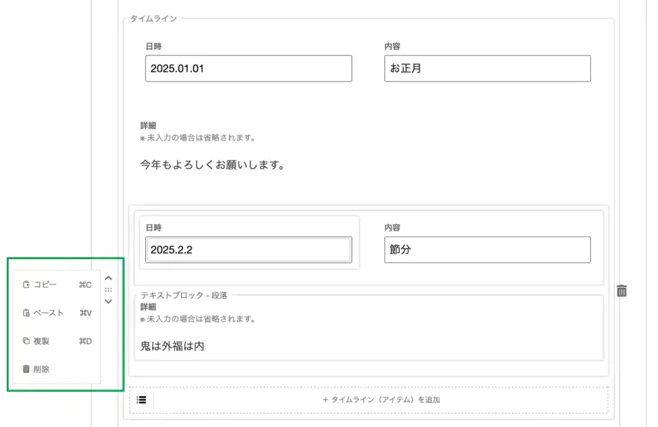
Task: Click the 内容 label above 節分
Action: pyautogui.click(x=392, y=228)
